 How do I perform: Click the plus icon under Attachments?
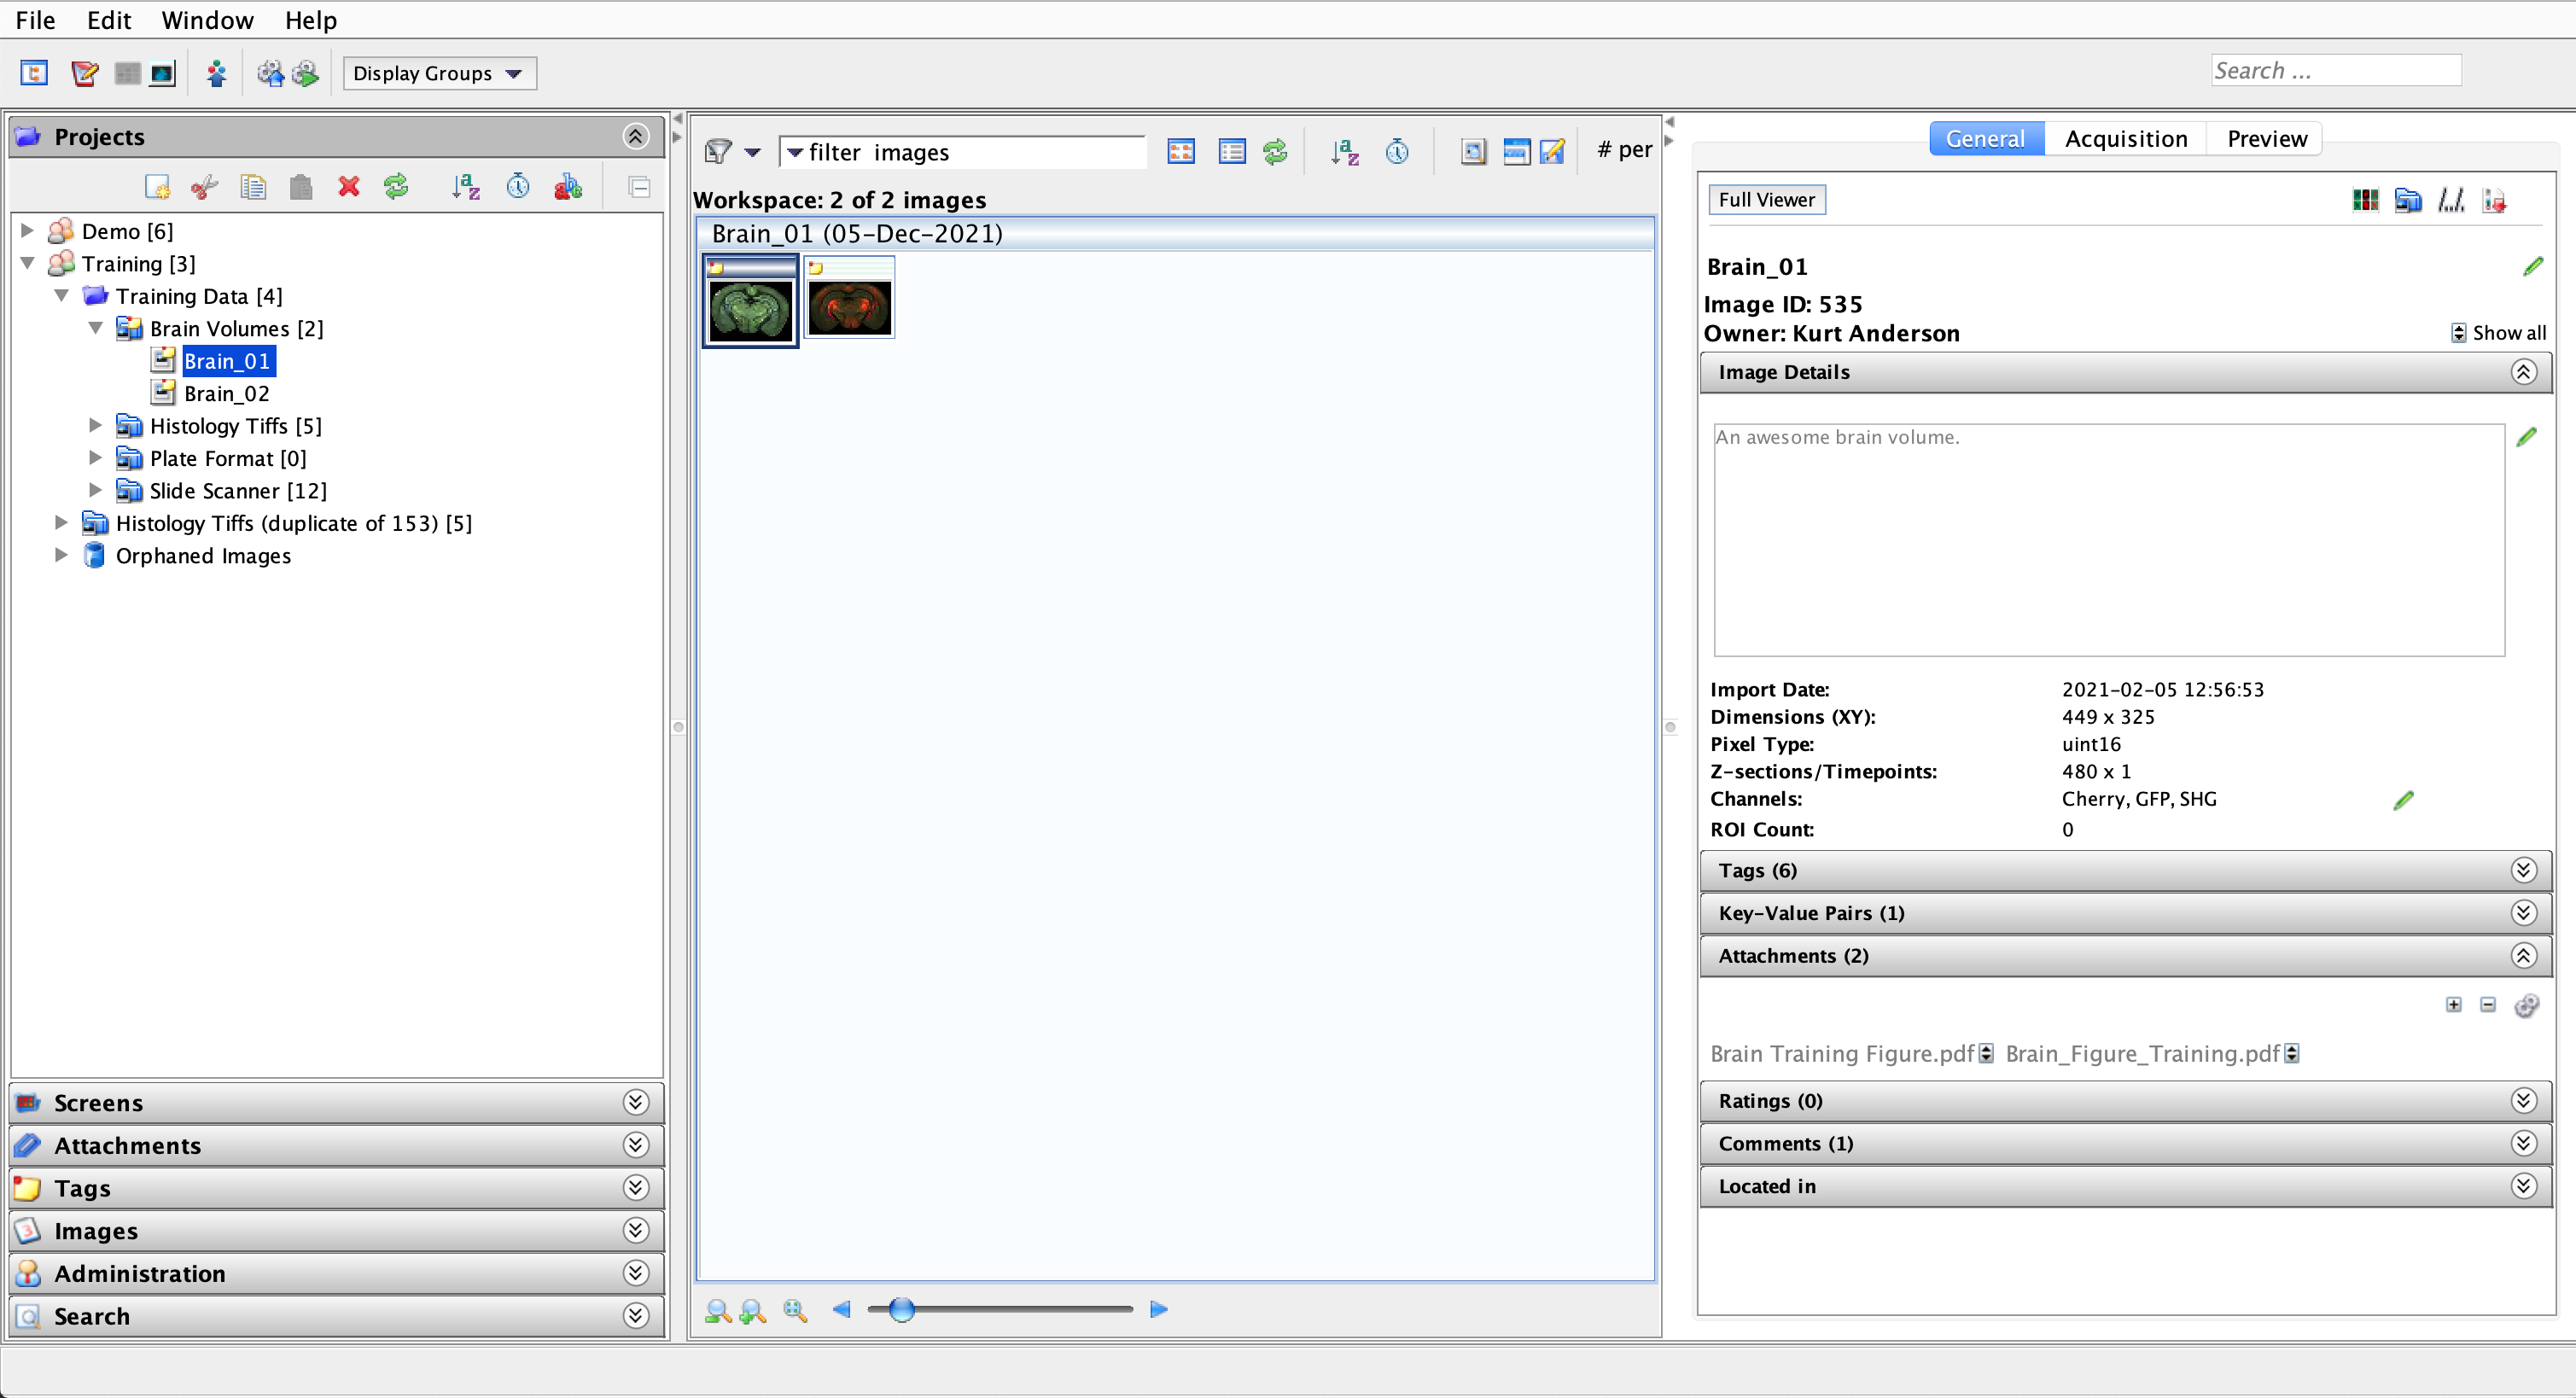pyautogui.click(x=2454, y=1005)
